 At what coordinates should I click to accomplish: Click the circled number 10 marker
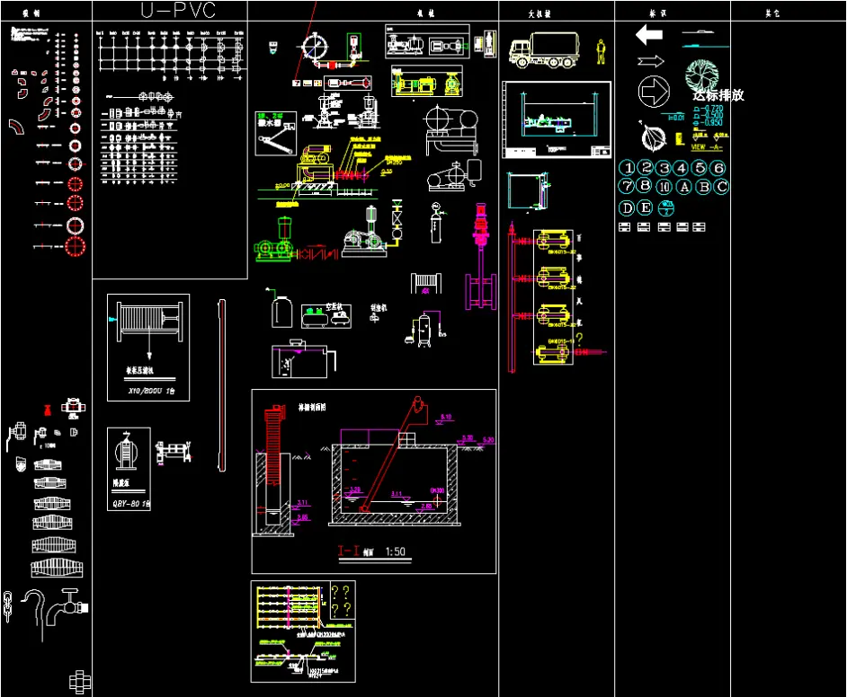click(x=664, y=187)
